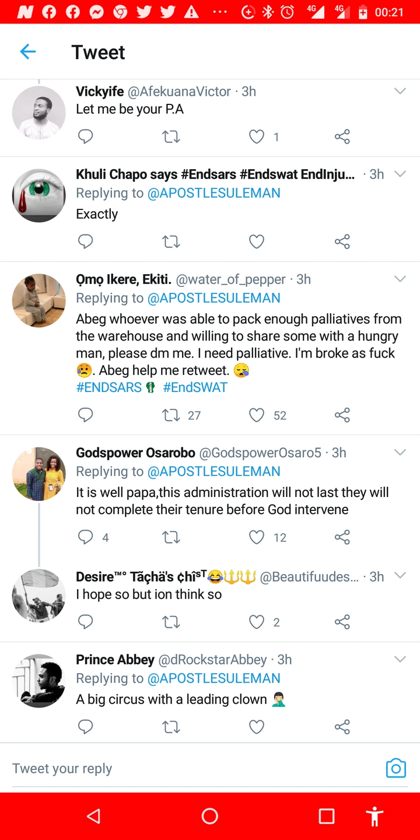Open Godspower Osarobo's profile picture
This screenshot has height=840, width=420.
pos(39,474)
